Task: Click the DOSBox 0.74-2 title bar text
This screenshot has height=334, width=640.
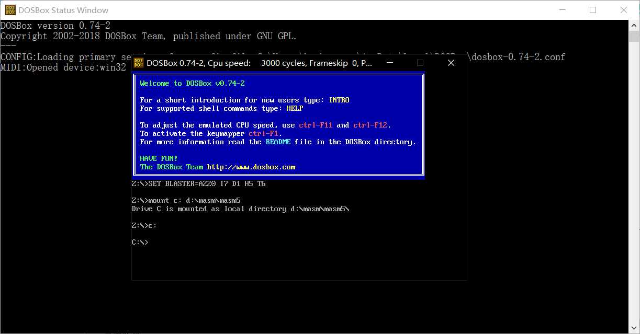Action: coord(260,63)
